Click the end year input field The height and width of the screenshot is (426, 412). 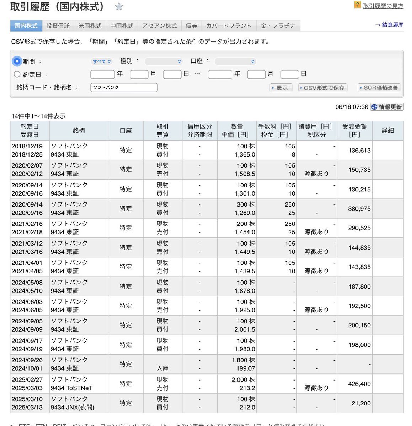click(220, 74)
